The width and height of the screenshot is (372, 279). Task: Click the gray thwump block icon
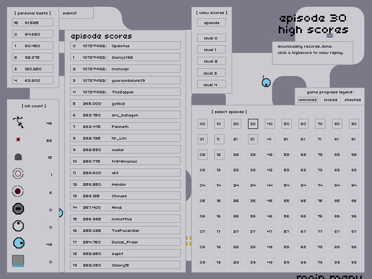click(x=18, y=261)
